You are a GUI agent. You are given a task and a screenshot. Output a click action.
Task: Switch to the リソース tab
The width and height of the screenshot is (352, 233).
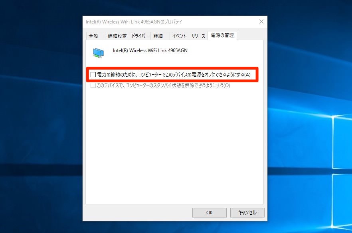pos(198,36)
